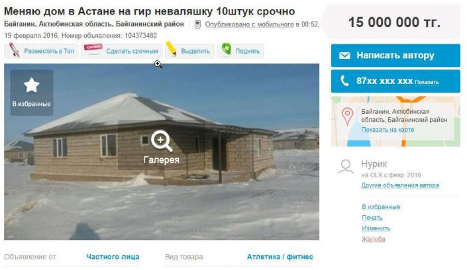This screenshot has height=270, width=467.
Task: Click the user avatar icon of Нурик
Action: (x=346, y=167)
